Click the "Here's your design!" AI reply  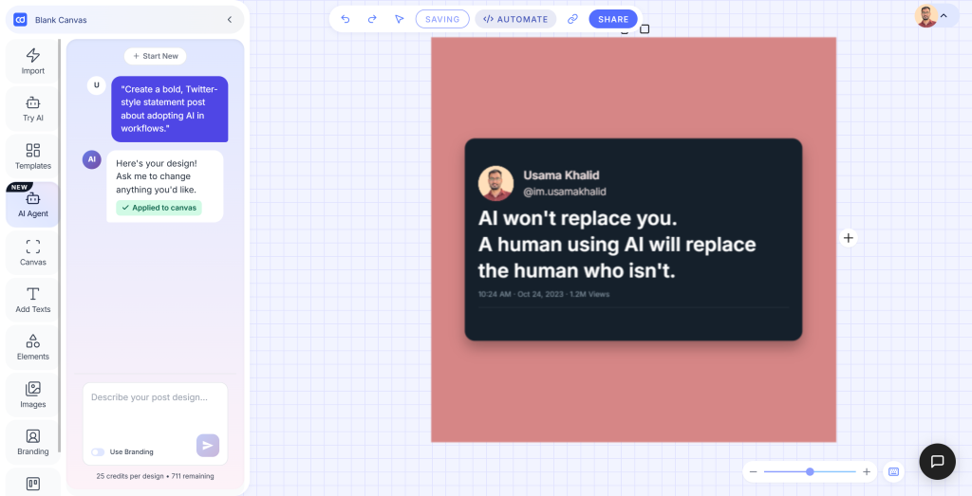point(165,187)
